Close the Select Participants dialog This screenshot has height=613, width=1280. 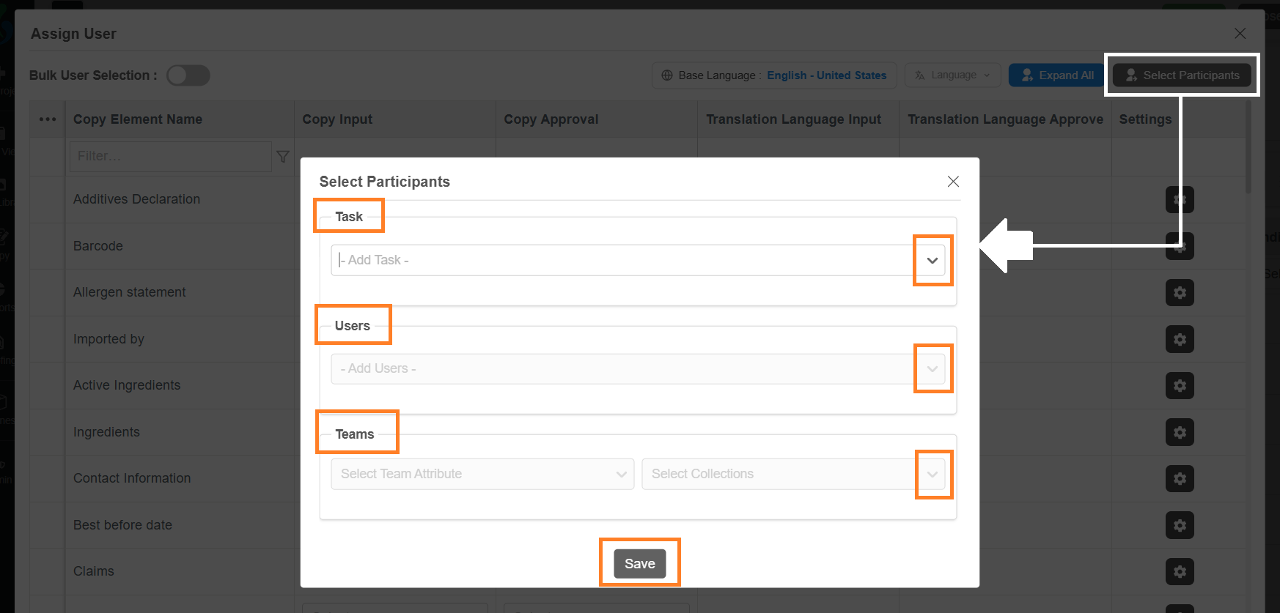953,181
